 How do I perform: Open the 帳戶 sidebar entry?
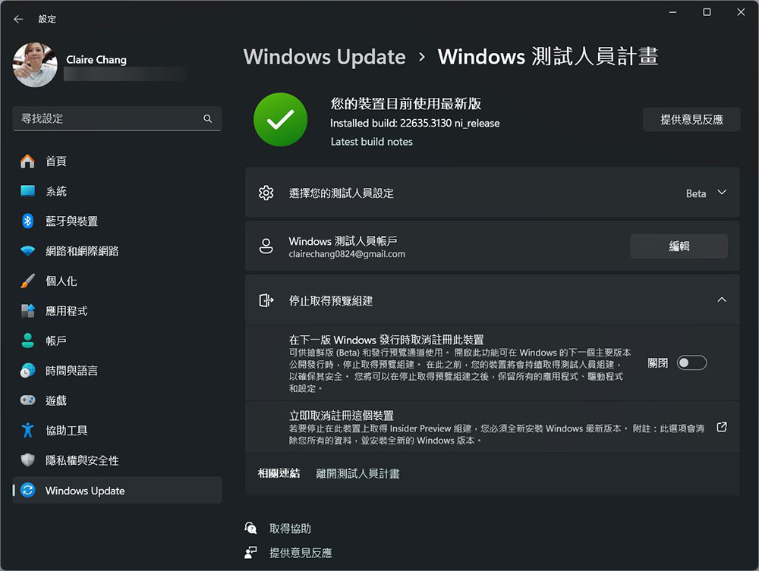[x=117, y=341]
